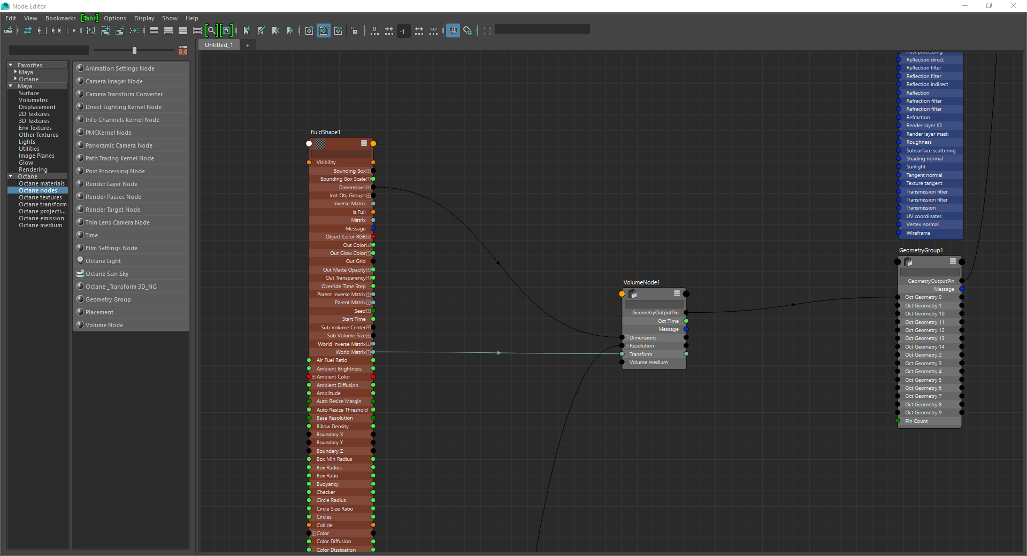
Task: Click the traversal depth -1 field
Action: click(x=403, y=31)
